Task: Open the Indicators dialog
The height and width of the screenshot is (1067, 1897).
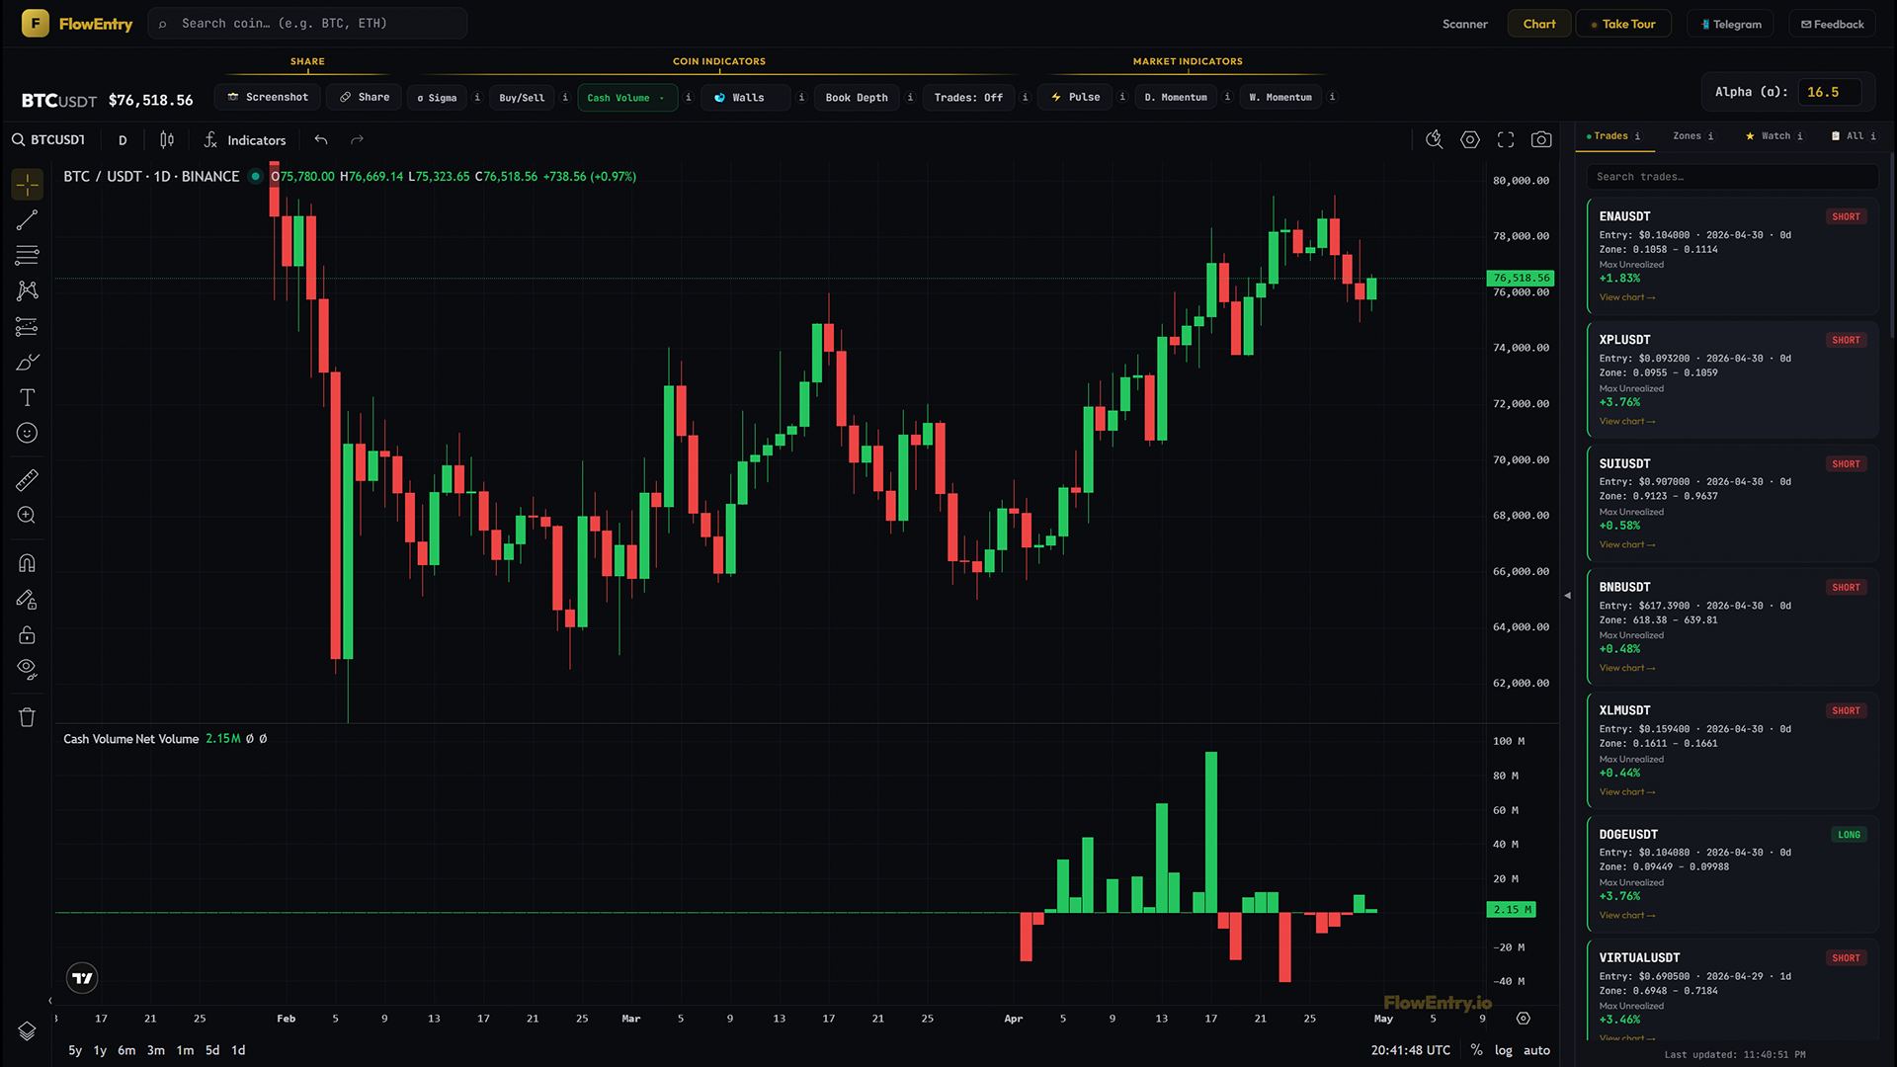Action: [x=245, y=140]
